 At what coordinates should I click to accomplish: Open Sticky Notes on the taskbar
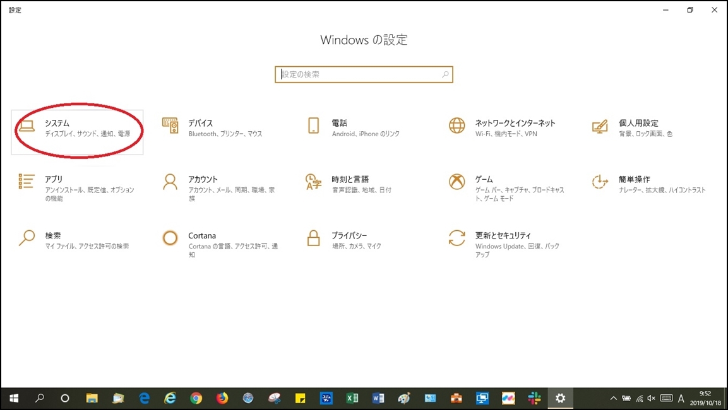point(301,398)
